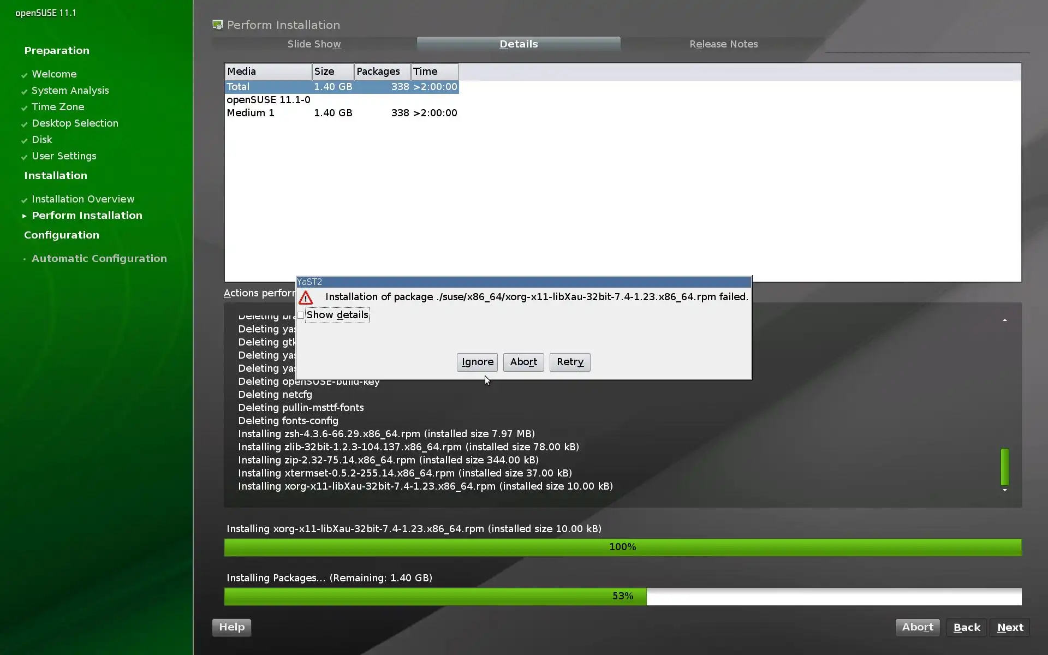Click the Welcome step checkmark icon
Image resolution: width=1048 pixels, height=655 pixels.
[x=24, y=75]
